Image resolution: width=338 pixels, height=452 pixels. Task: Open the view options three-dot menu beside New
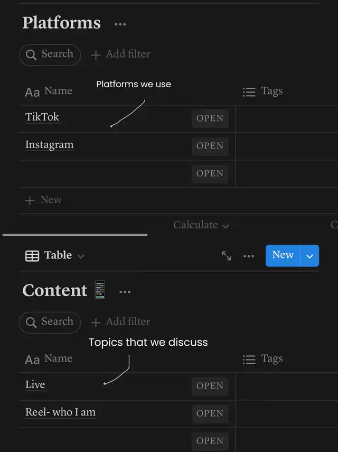tap(249, 256)
